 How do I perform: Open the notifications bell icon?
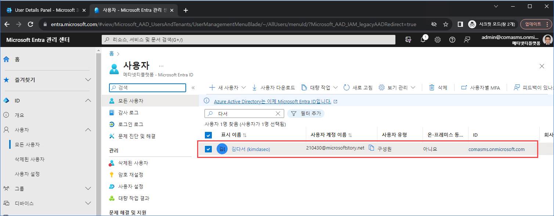pyautogui.click(x=423, y=40)
